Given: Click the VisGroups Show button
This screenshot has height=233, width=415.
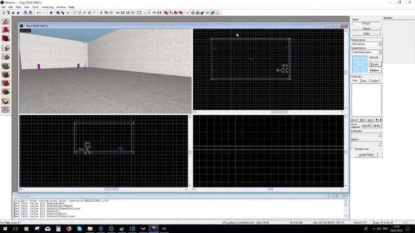Looking at the screenshot, I should 355,120.
